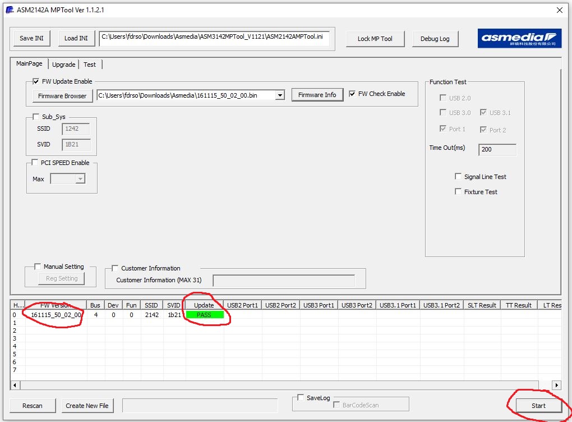
Task: Toggle the BarCodeScan checkbox
Action: tap(336, 405)
